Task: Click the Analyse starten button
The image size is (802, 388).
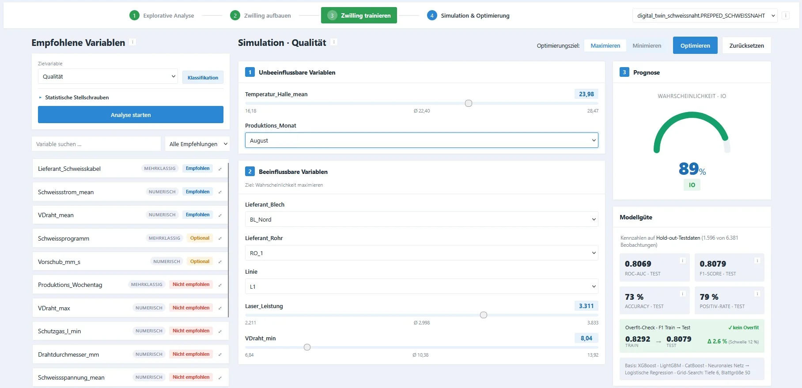Action: coord(131,115)
